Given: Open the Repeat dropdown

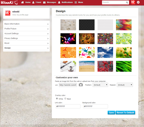Looking at the screenshot, I should click(125, 85).
